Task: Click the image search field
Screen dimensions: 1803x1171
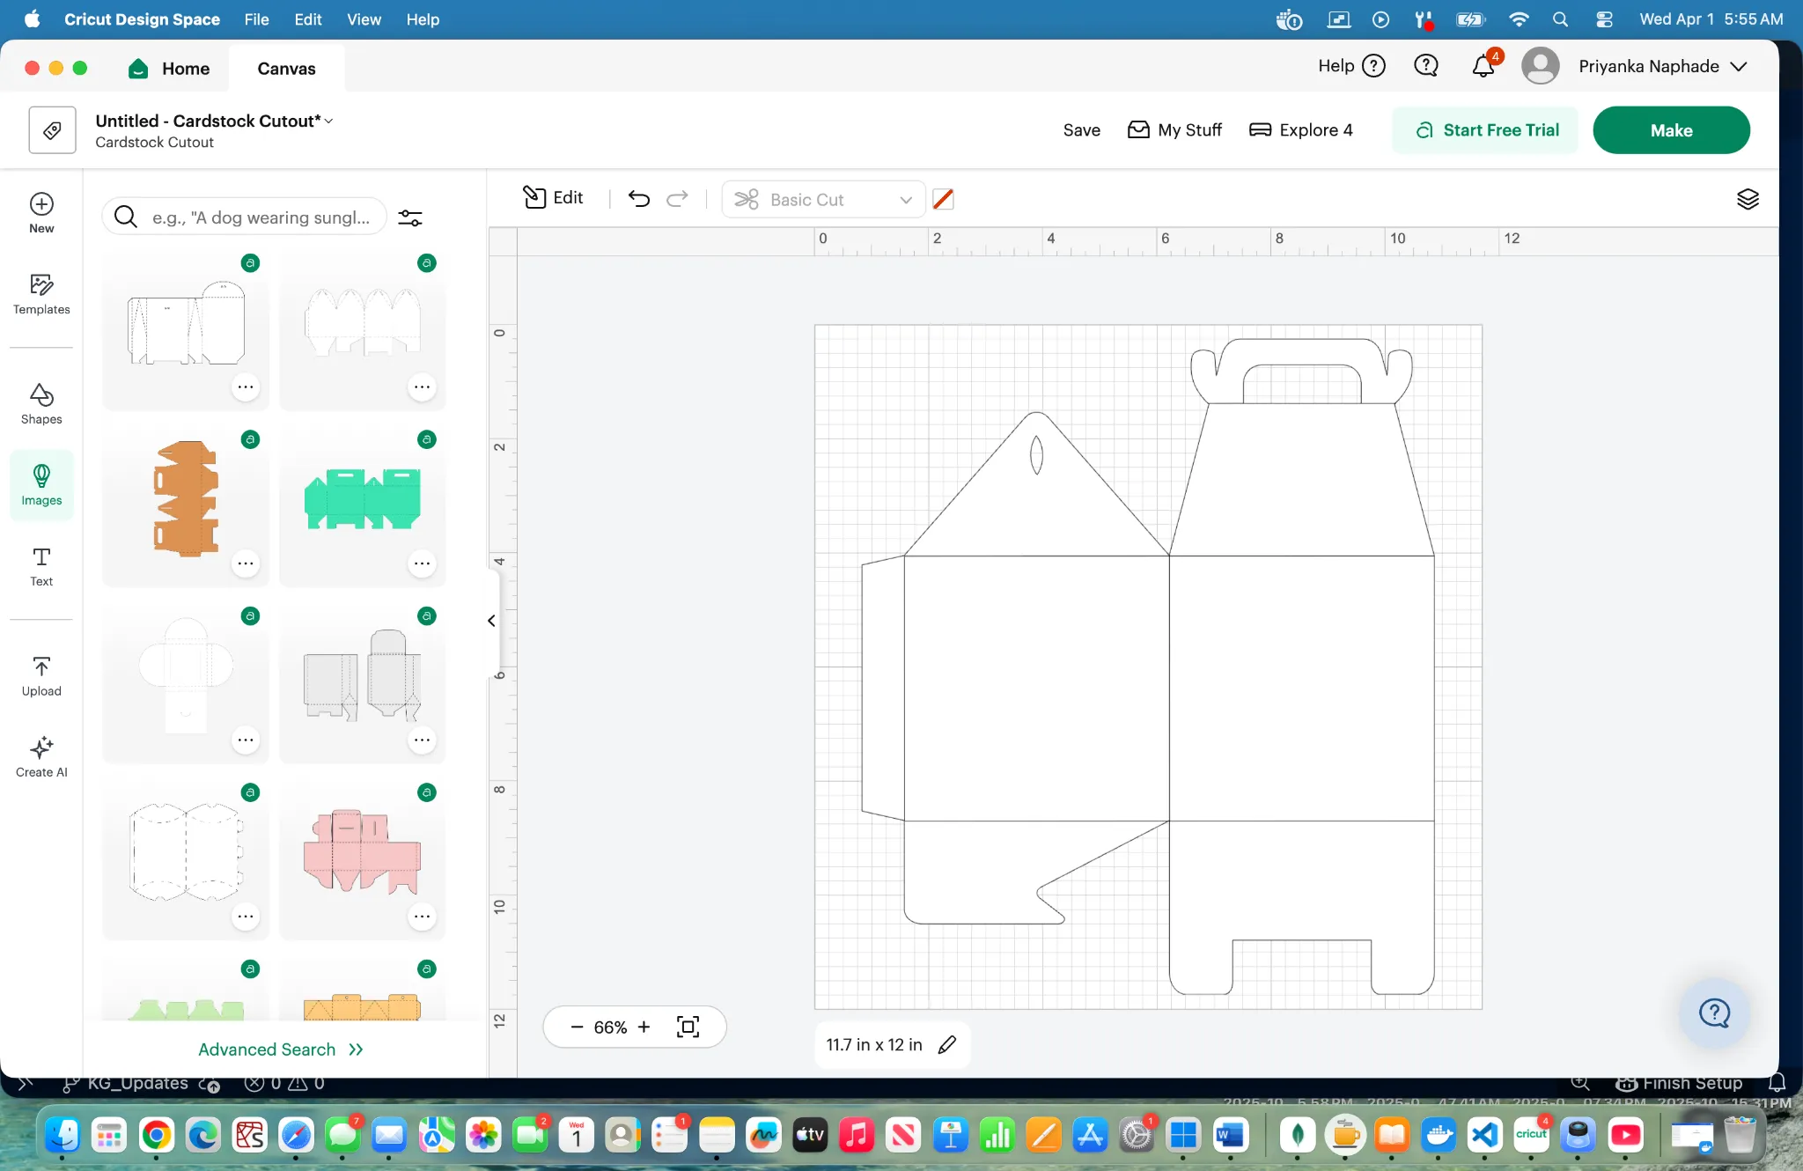Action: tap(244, 217)
